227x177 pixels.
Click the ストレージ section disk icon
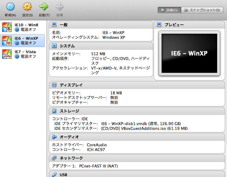pos(54,111)
